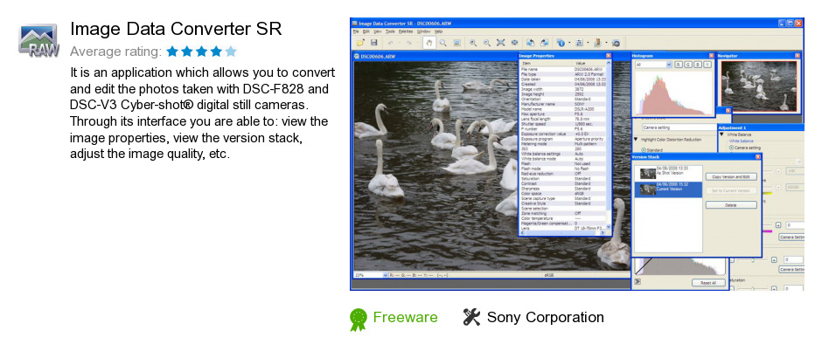Click the Zoom Out magnifier minus icon

pos(487,43)
